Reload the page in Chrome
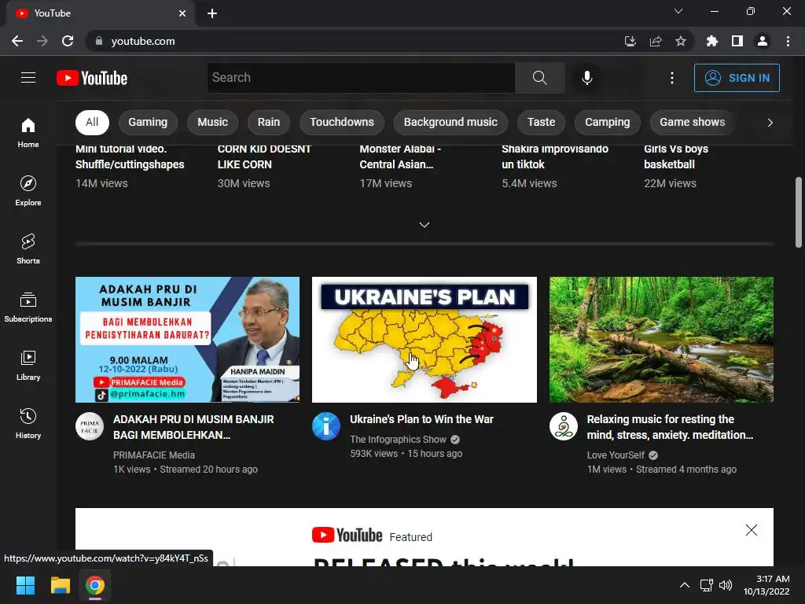Image resolution: width=805 pixels, height=604 pixels. pos(68,41)
